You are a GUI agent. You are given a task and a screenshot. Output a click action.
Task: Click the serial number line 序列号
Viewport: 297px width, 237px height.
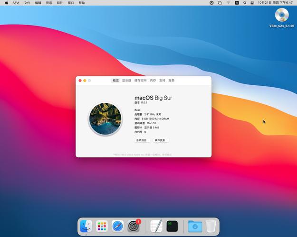coord(140,132)
